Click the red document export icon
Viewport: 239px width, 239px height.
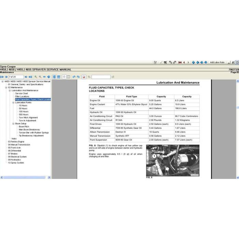[84, 77]
